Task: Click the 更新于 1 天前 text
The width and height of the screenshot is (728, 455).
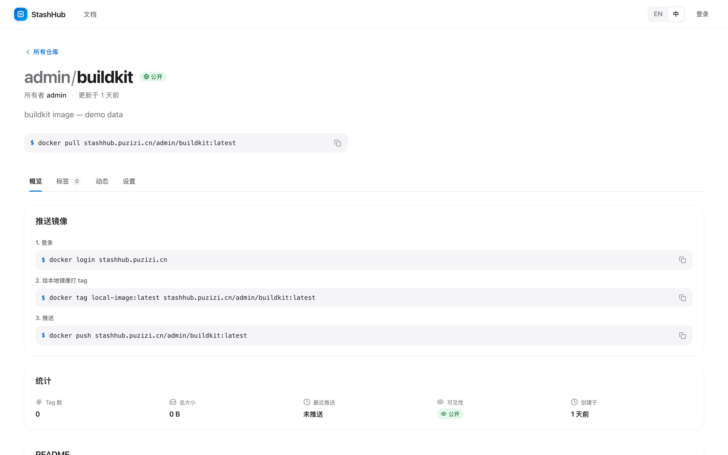Action: [x=99, y=95]
